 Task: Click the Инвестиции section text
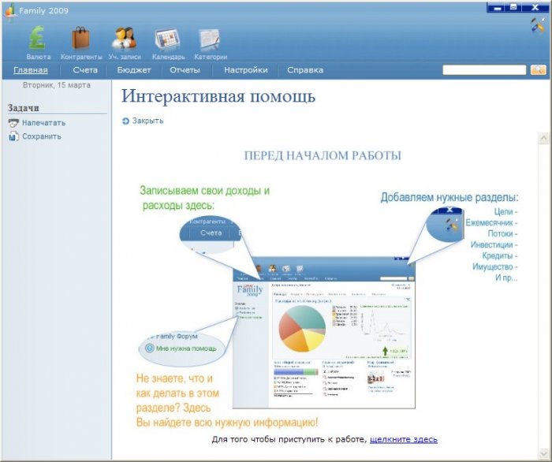[x=494, y=244]
